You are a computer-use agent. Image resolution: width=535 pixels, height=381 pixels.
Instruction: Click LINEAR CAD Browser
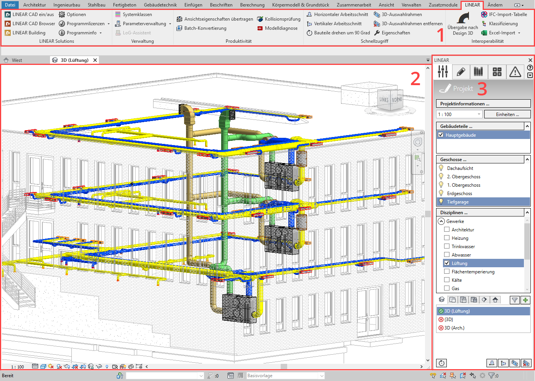(30, 24)
